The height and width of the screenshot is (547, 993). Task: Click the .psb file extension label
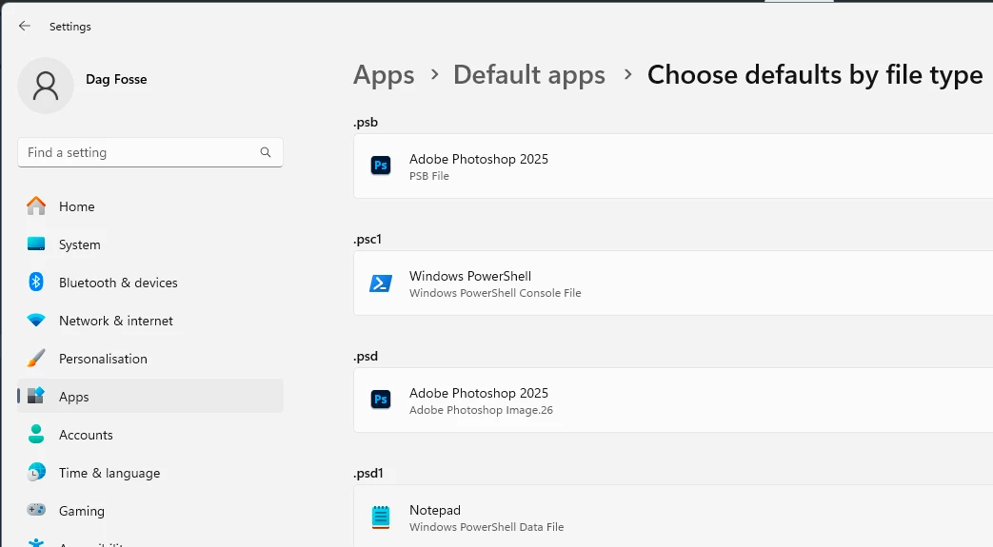pos(366,122)
